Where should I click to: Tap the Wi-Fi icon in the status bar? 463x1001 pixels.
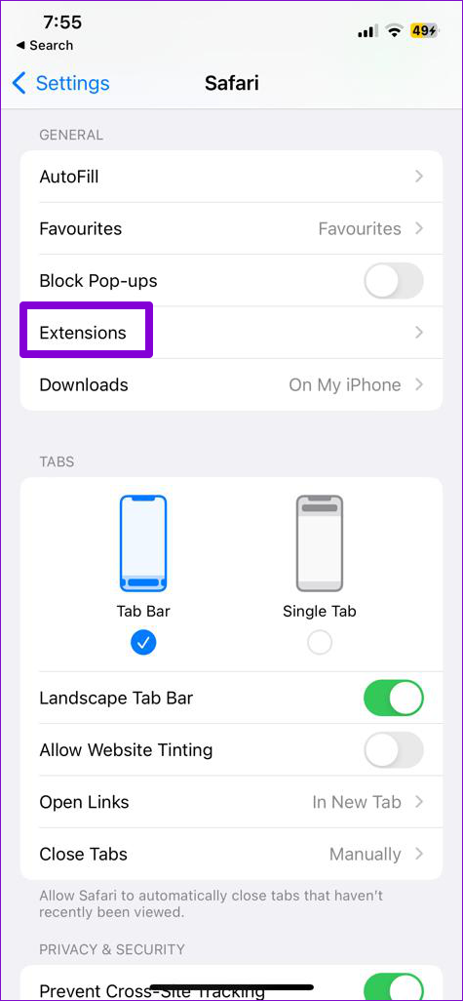coord(394,31)
